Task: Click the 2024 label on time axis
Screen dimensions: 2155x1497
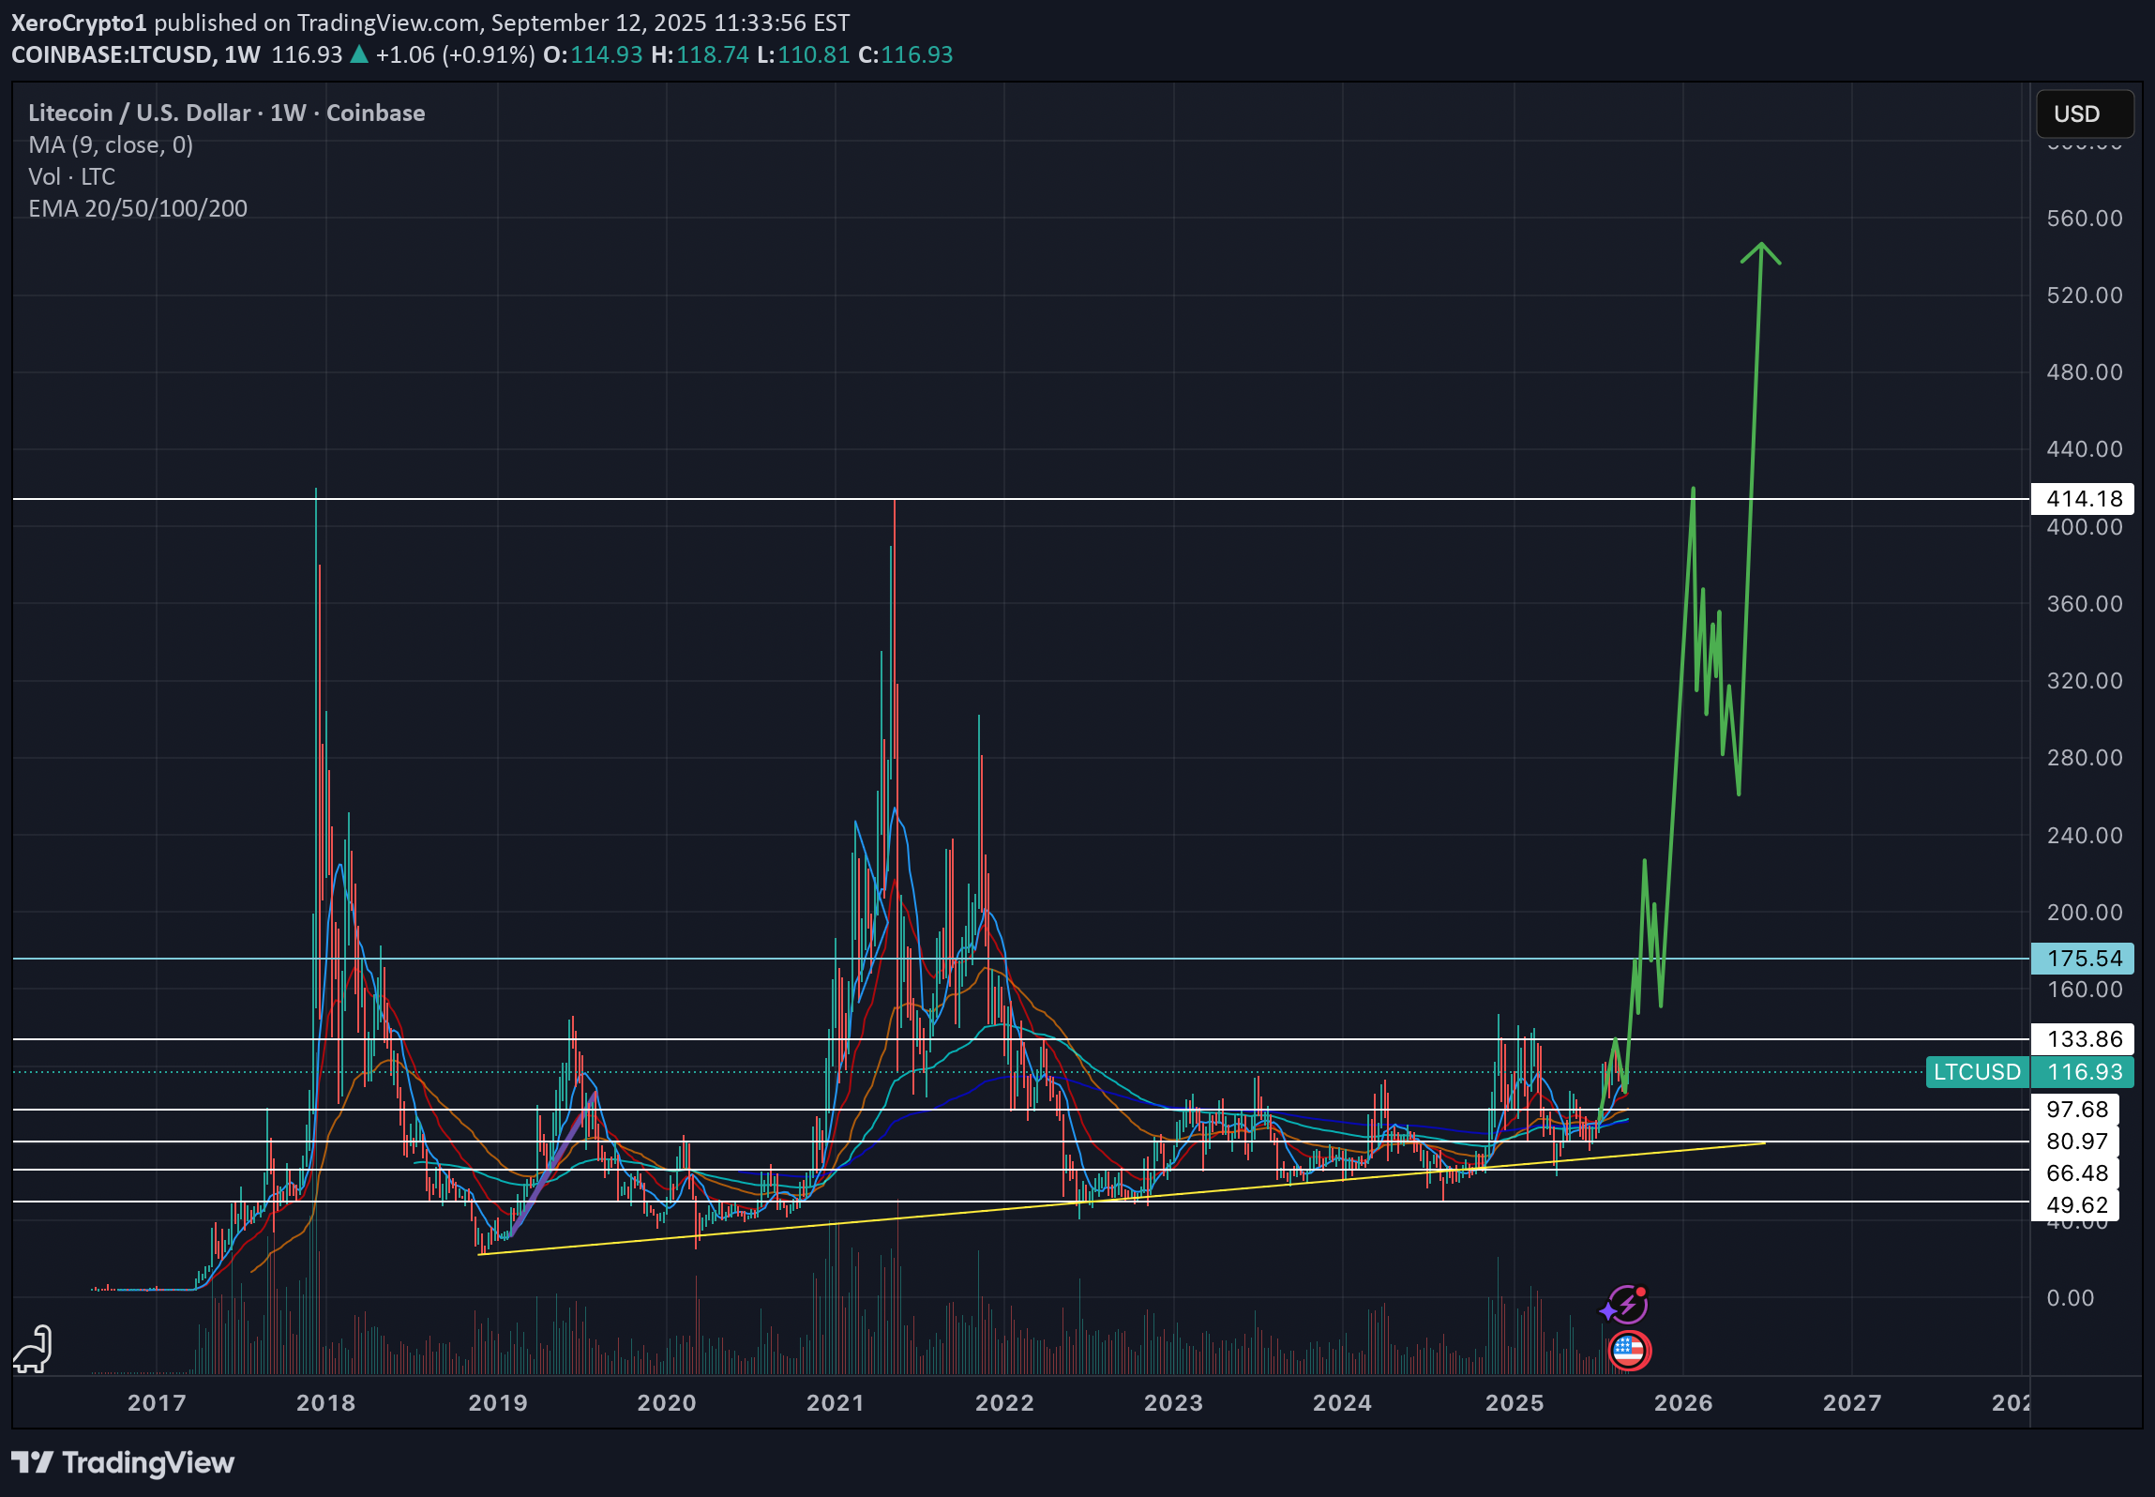Action: point(1342,1402)
